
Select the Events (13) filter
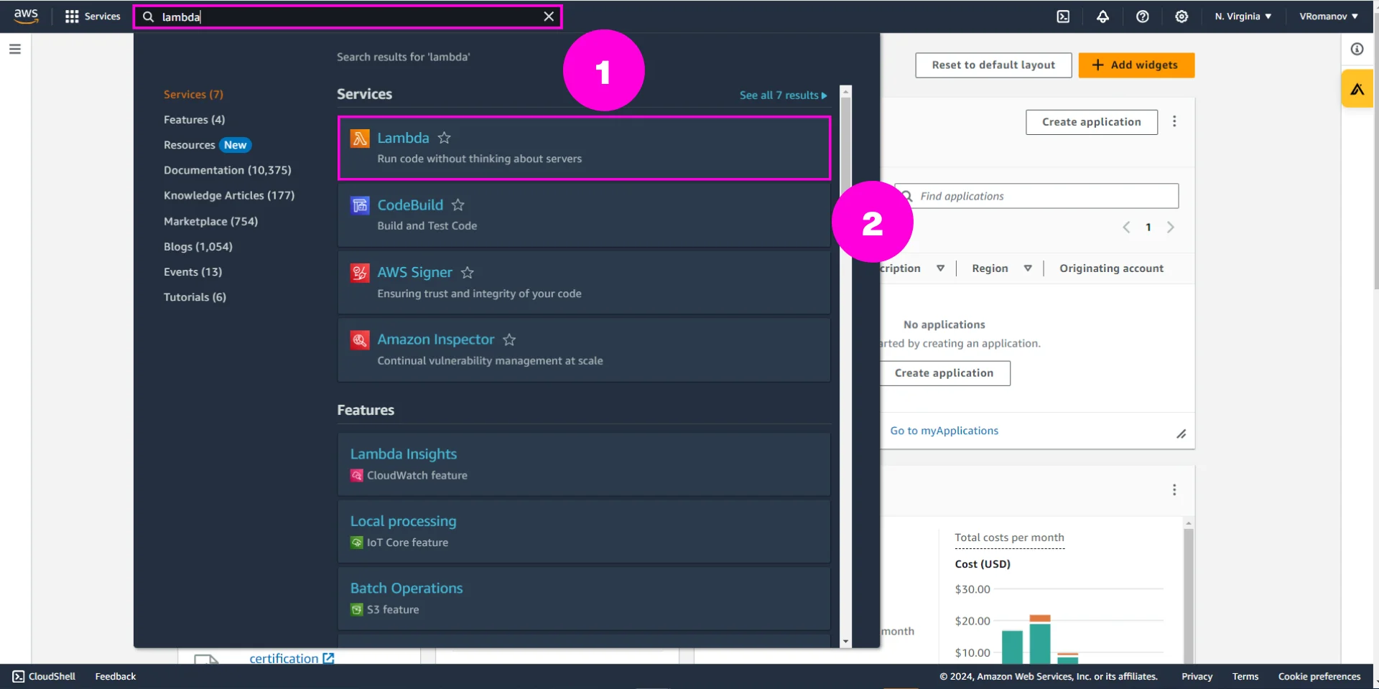(x=192, y=271)
